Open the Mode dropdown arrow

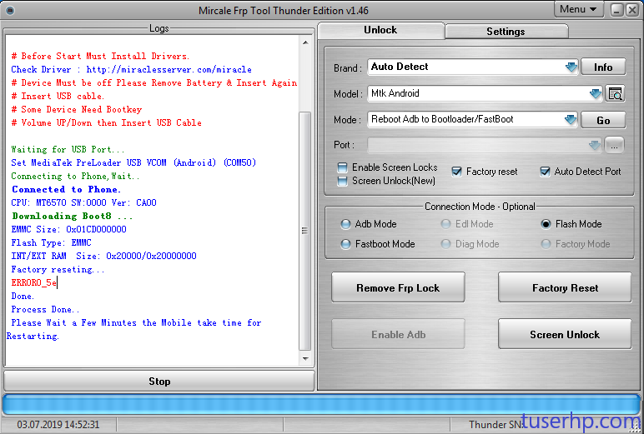571,120
